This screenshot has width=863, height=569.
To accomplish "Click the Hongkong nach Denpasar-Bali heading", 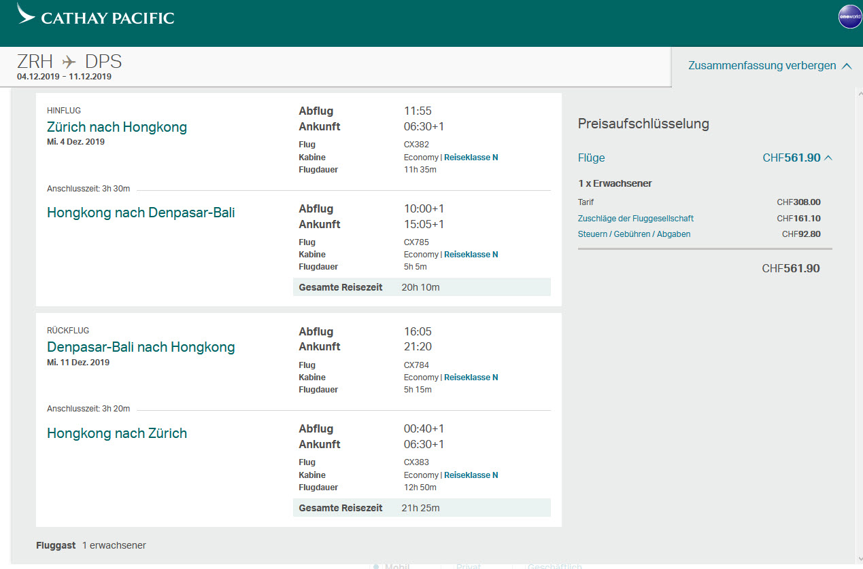I will pyautogui.click(x=141, y=213).
